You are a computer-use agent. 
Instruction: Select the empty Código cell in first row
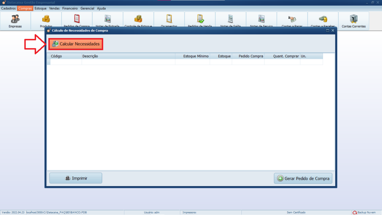(x=66, y=62)
